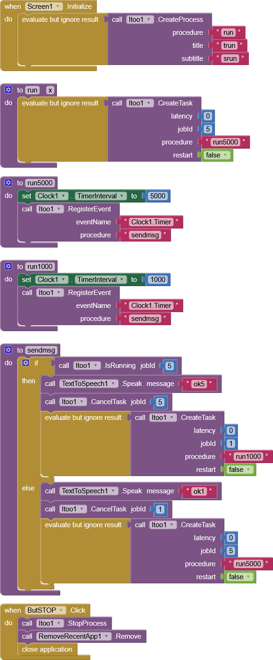The width and height of the screenshot is (273, 660).
Task: Open RemoveRecentApp1 component dropdown
Action: click(x=74, y=636)
